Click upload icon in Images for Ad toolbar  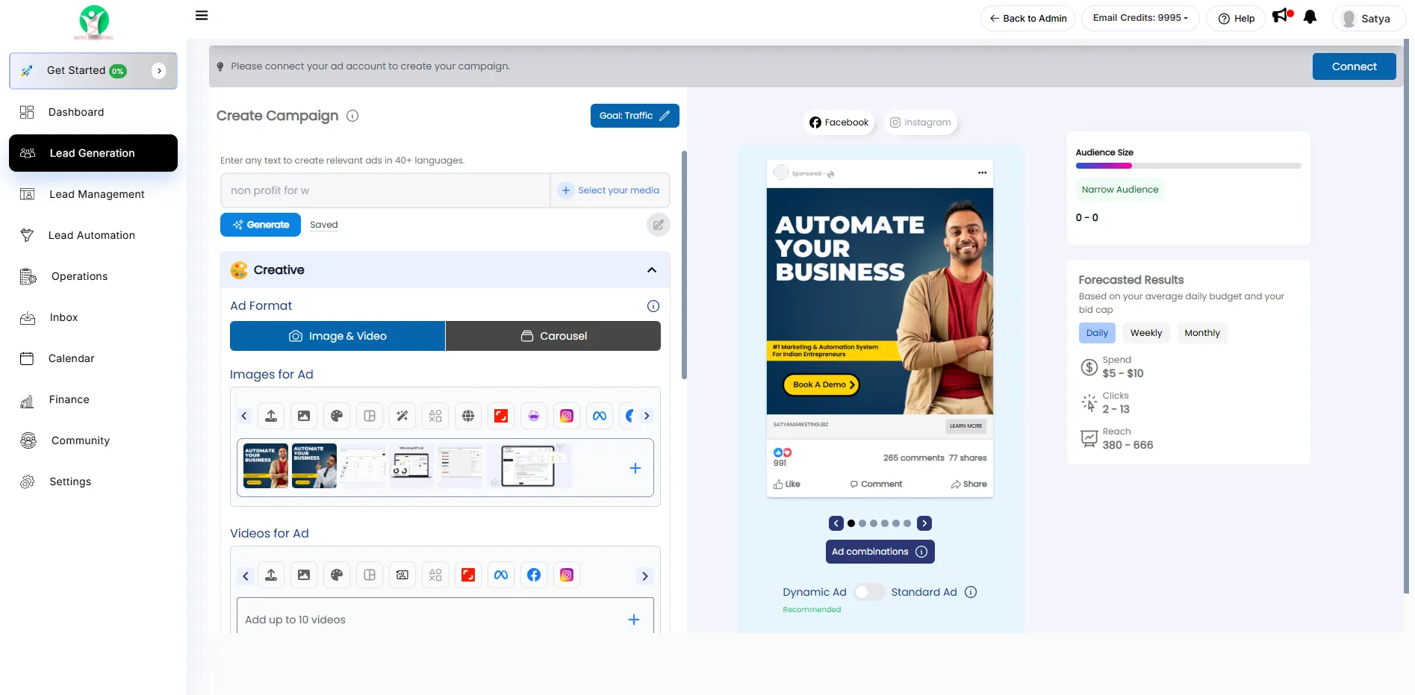271,416
